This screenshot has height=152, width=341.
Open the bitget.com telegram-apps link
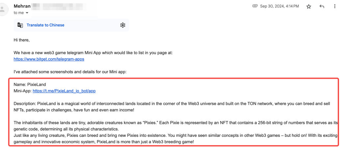click(49, 59)
